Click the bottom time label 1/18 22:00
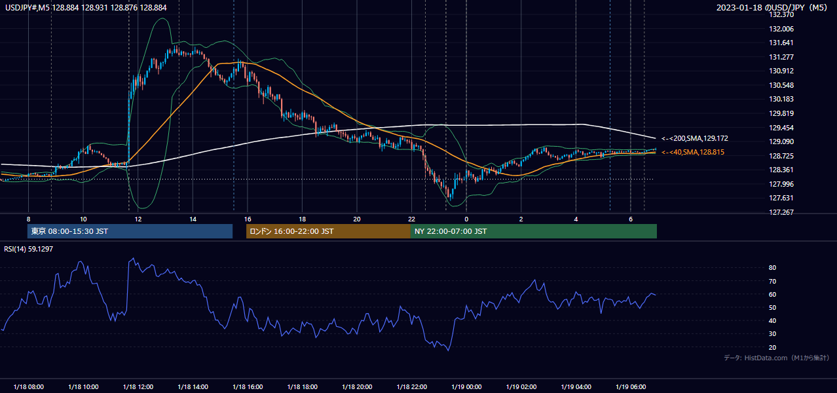Screen dimensions: 837x393 [411, 386]
